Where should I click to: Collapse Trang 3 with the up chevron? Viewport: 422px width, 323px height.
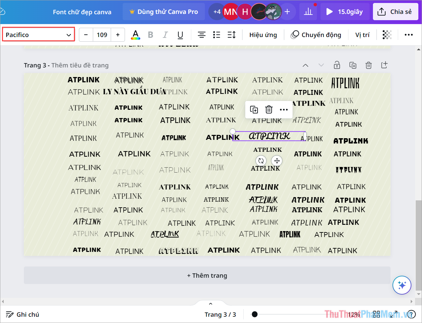tap(305, 65)
